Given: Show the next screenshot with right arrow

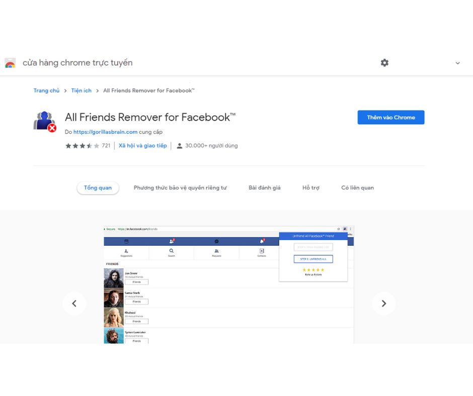Looking at the screenshot, I should click(x=384, y=304).
